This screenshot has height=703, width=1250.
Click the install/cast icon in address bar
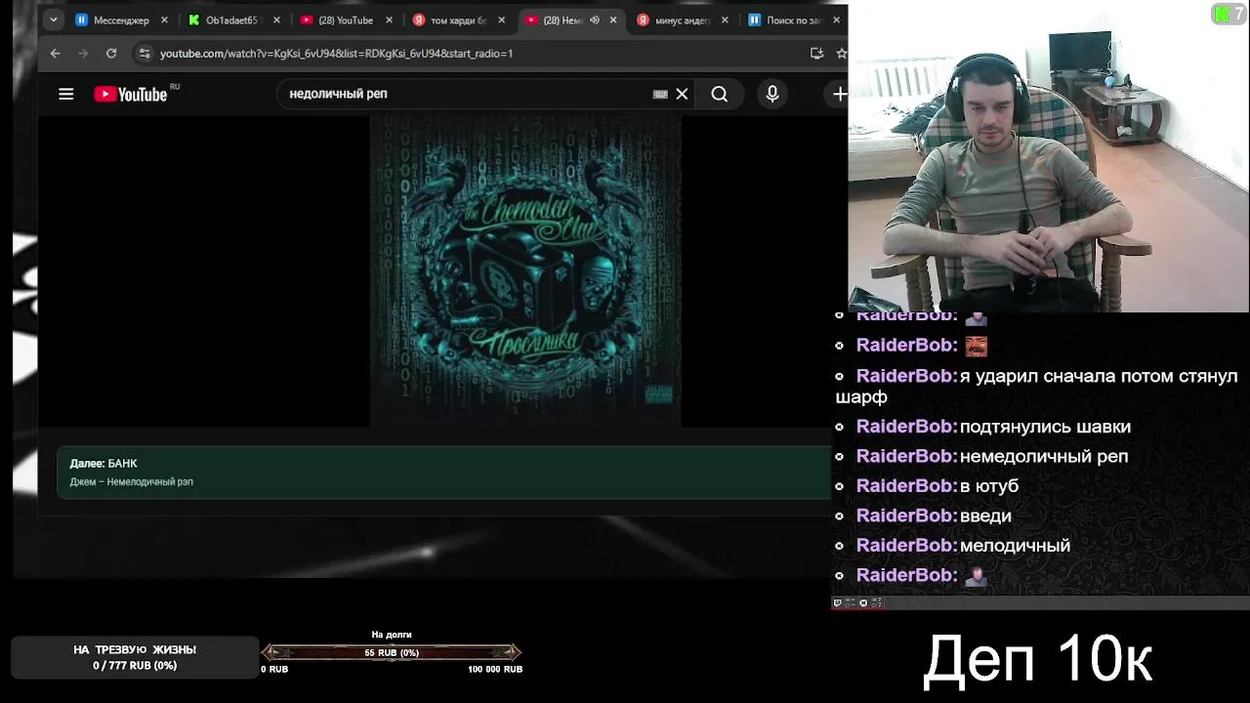(816, 54)
